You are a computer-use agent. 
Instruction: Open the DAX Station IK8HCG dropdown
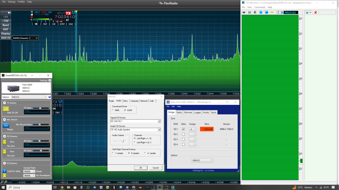click(x=29, y=97)
